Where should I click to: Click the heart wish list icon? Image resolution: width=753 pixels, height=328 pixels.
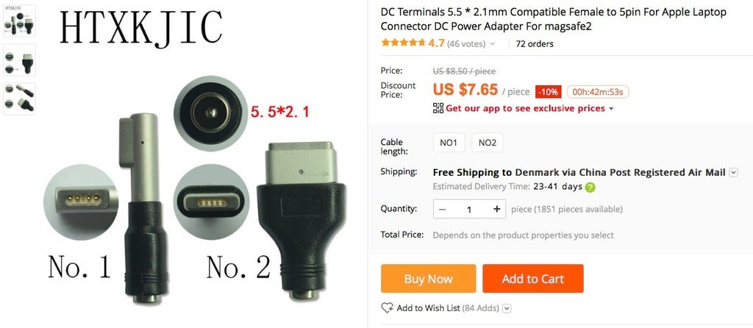tap(387, 308)
